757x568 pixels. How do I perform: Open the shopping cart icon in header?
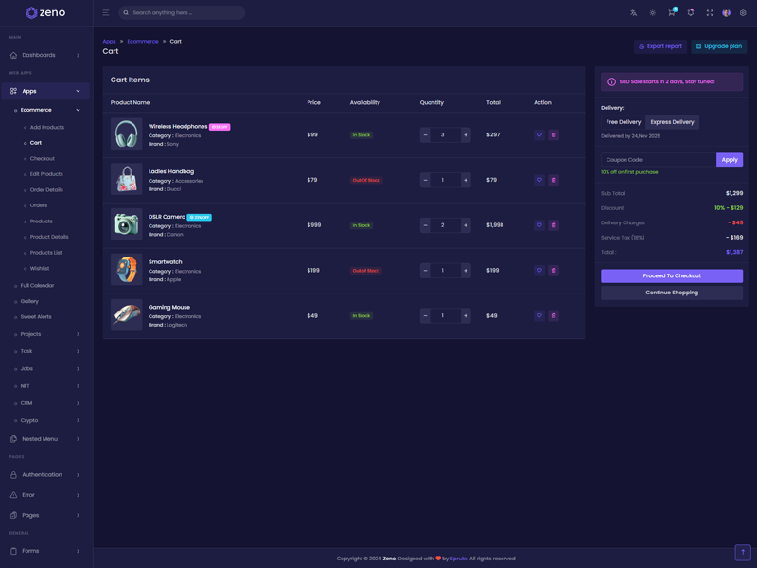(x=671, y=13)
